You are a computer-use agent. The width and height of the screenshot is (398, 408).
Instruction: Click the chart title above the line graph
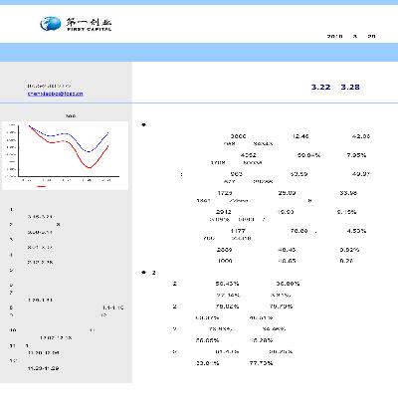point(71,115)
